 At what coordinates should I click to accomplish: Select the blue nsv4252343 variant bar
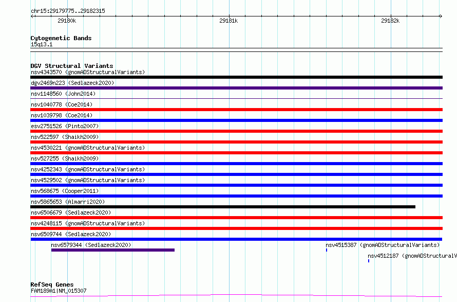coord(236,174)
